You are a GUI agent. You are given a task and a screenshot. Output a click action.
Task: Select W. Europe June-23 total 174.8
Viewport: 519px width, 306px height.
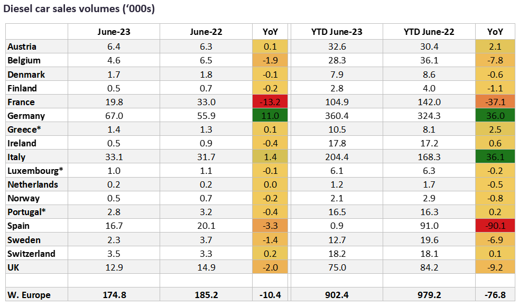pyautogui.click(x=114, y=294)
